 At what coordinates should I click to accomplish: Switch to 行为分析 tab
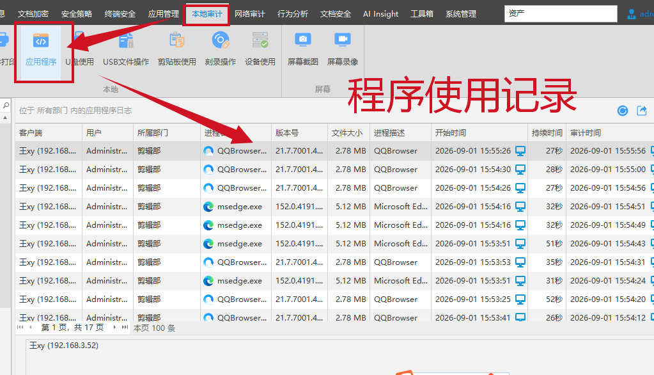click(x=293, y=14)
